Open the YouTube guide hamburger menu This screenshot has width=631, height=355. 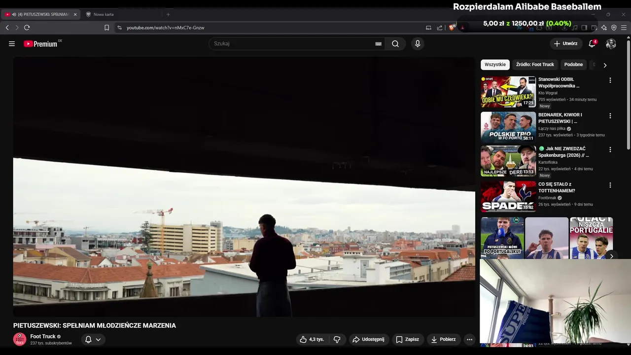tap(12, 44)
